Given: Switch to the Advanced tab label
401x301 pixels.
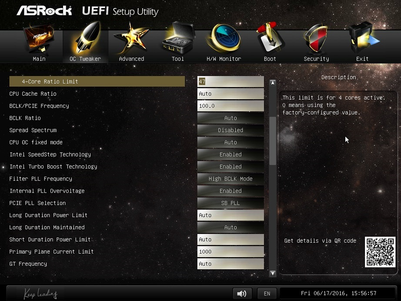Looking at the screenshot, I should coord(131,59).
